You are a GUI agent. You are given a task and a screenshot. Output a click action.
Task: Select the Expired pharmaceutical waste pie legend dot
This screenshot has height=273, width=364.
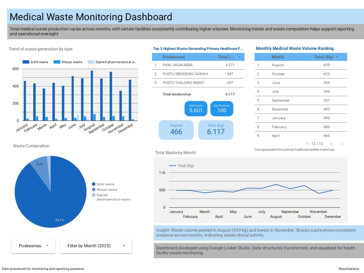pyautogui.click(x=94, y=195)
